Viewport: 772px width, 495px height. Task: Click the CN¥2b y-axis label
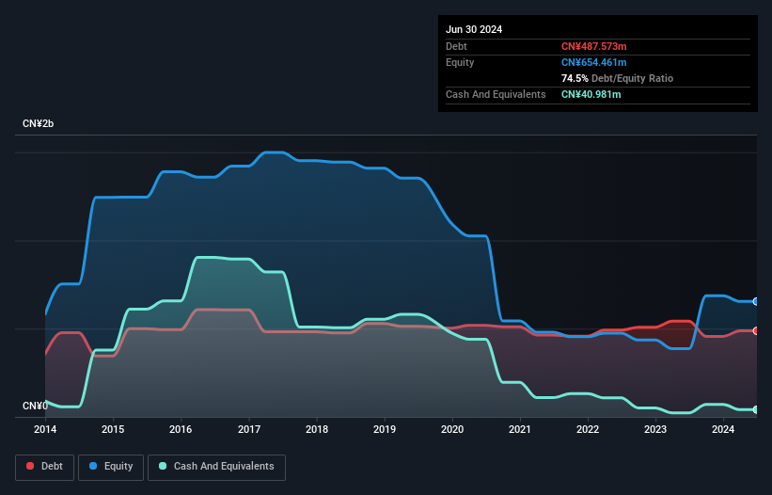[38, 123]
